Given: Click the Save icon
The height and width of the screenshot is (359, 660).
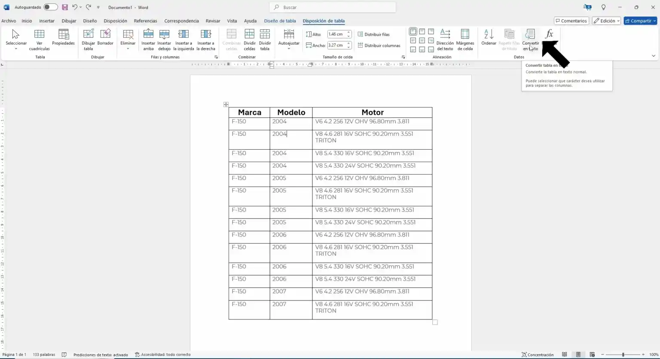Looking at the screenshot, I should coord(65,7).
